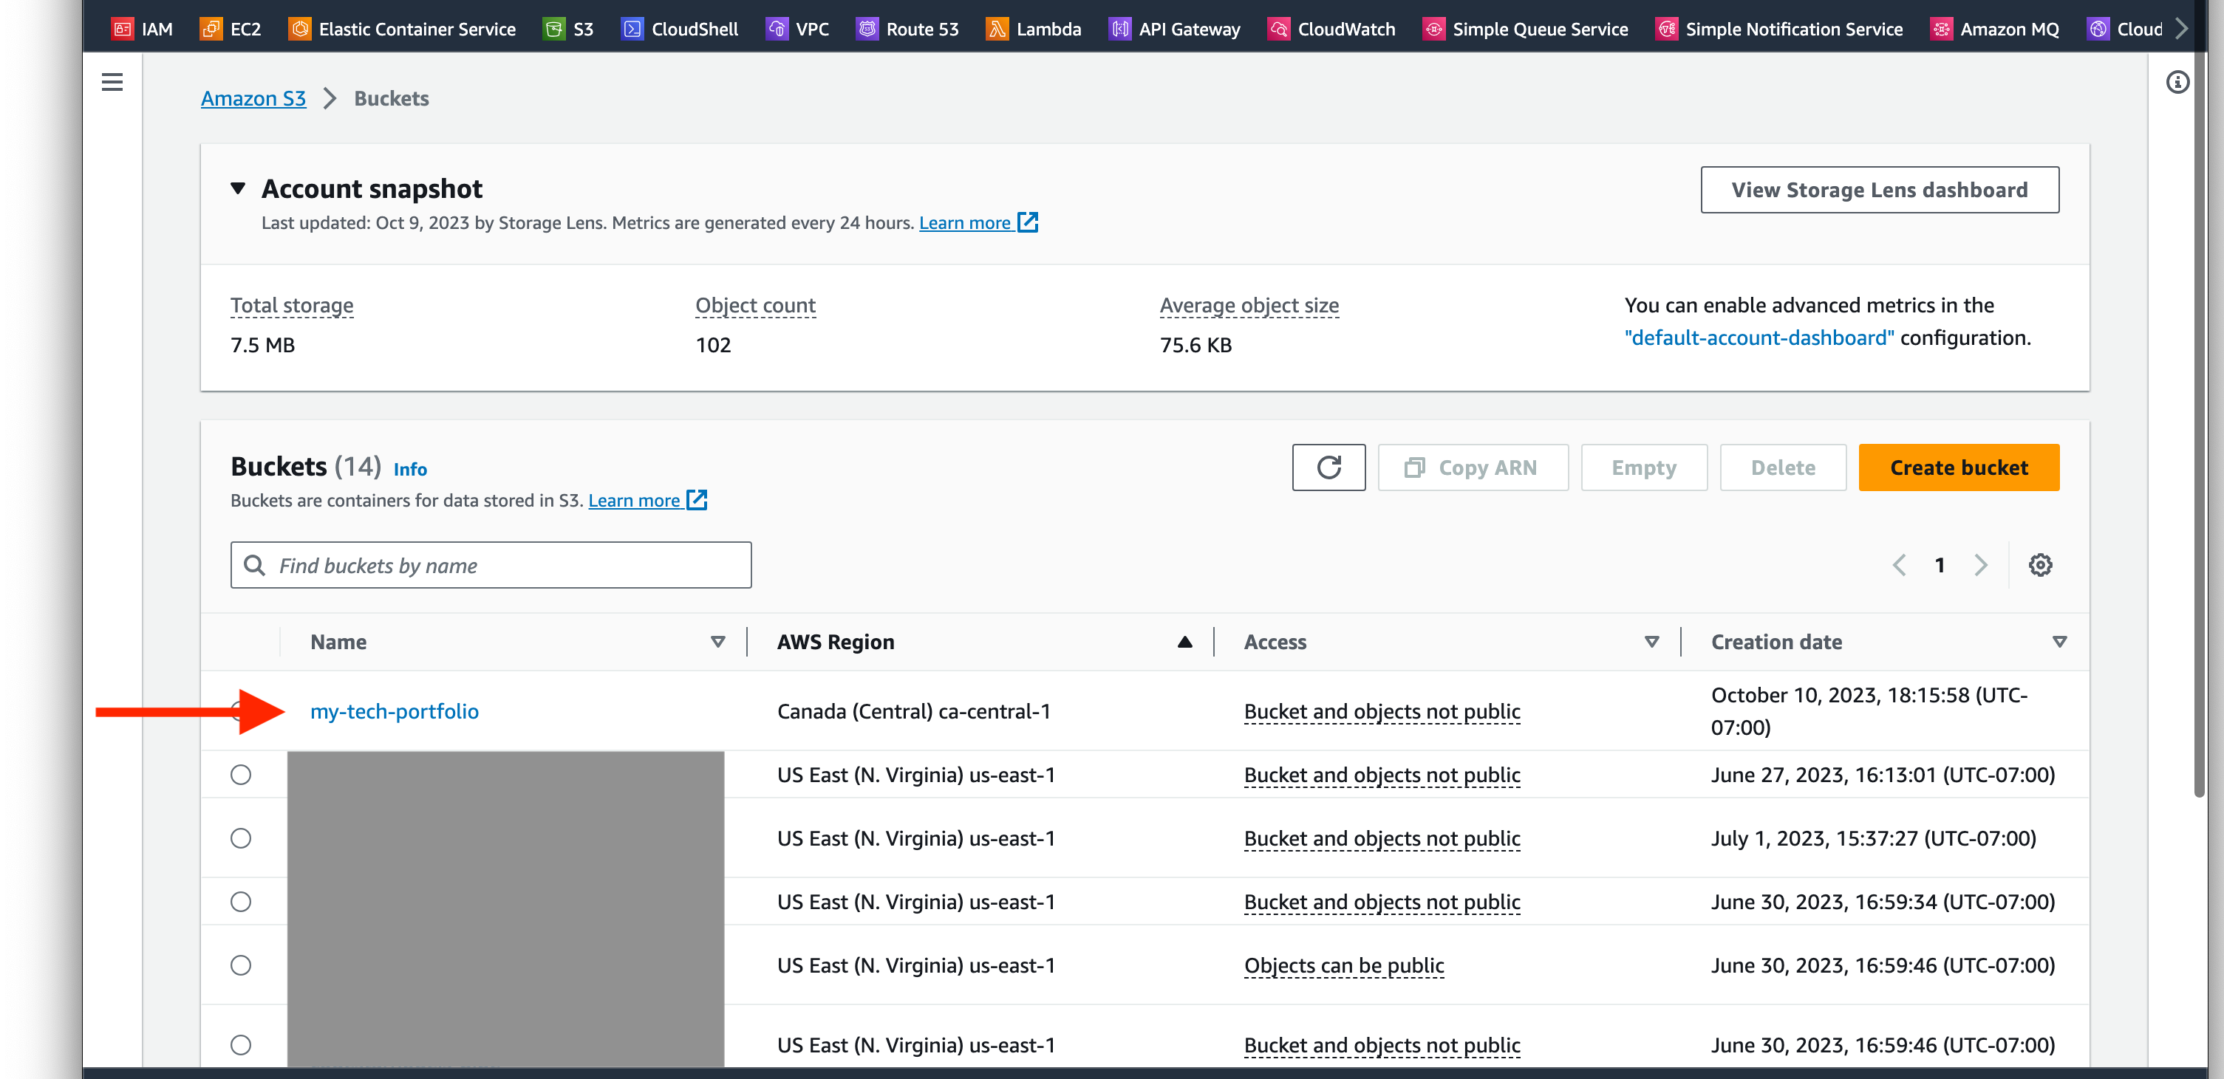Click the Find buckets by name field

coord(491,564)
